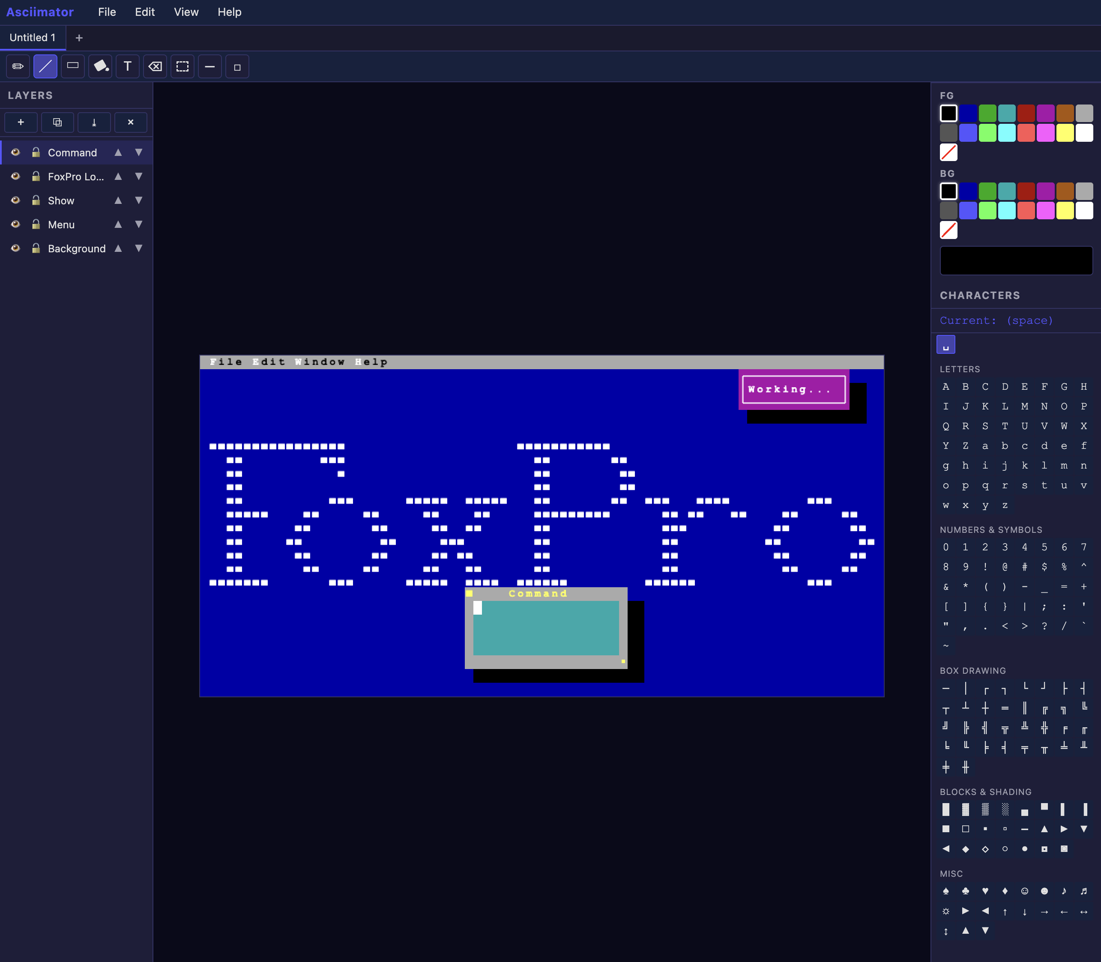Set background color to dark blue
This screenshot has height=962, width=1101.
click(x=968, y=191)
